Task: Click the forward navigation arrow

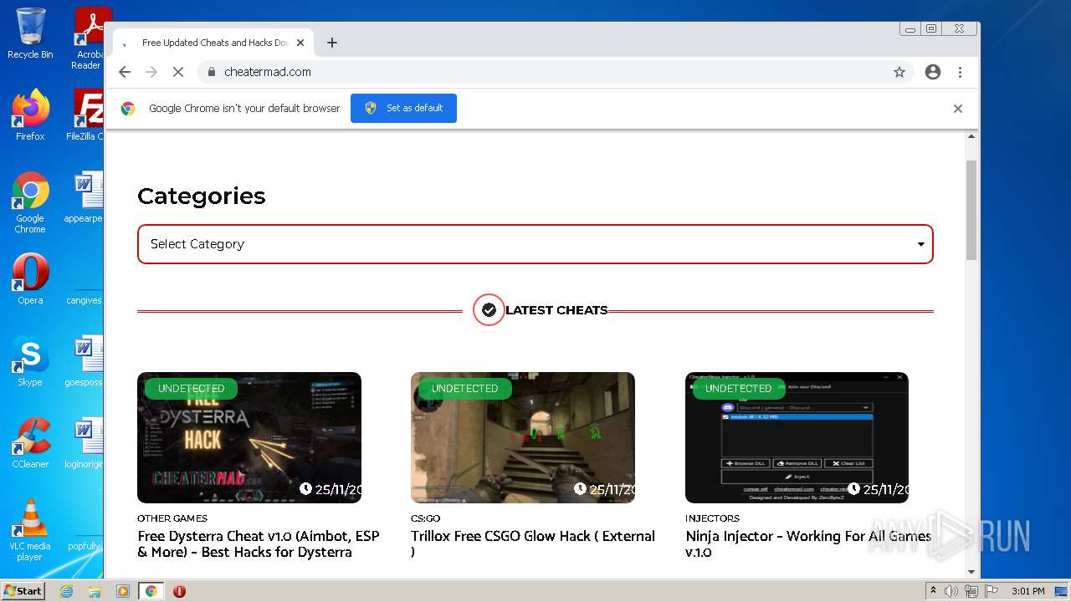Action: click(151, 72)
